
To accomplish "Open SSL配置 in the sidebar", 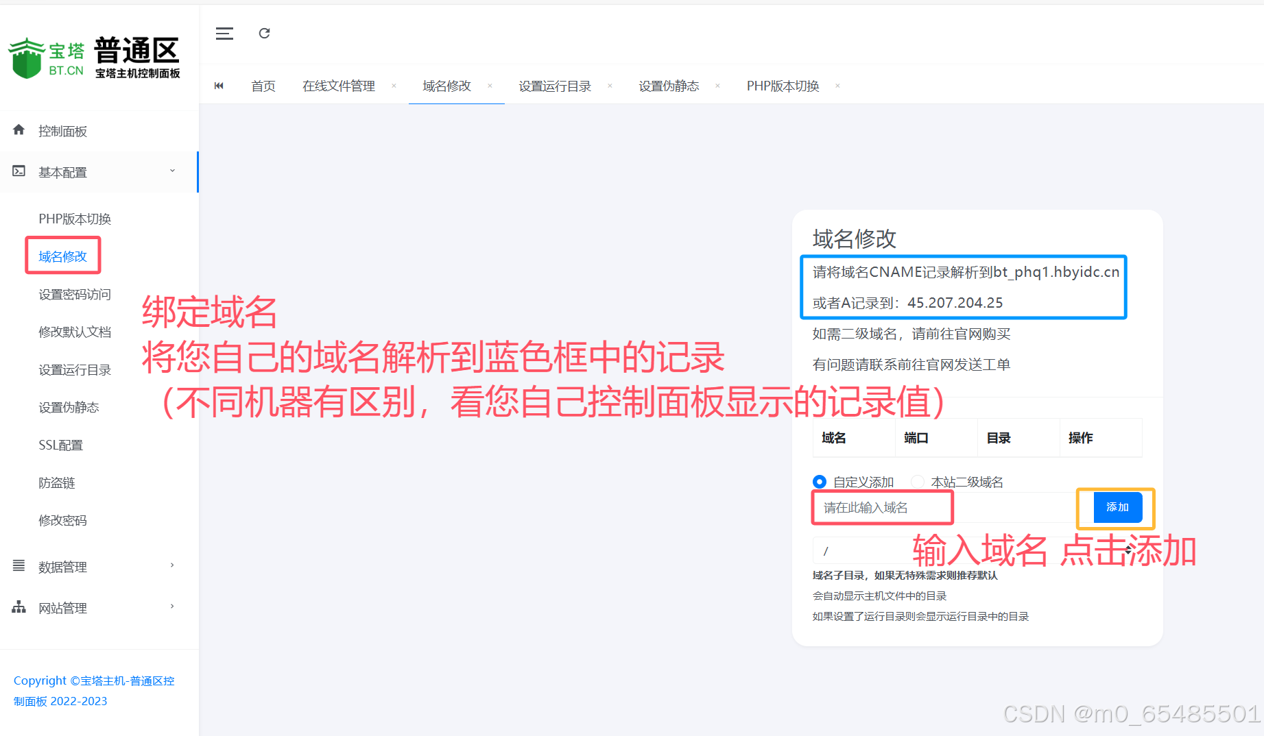I will click(x=60, y=445).
